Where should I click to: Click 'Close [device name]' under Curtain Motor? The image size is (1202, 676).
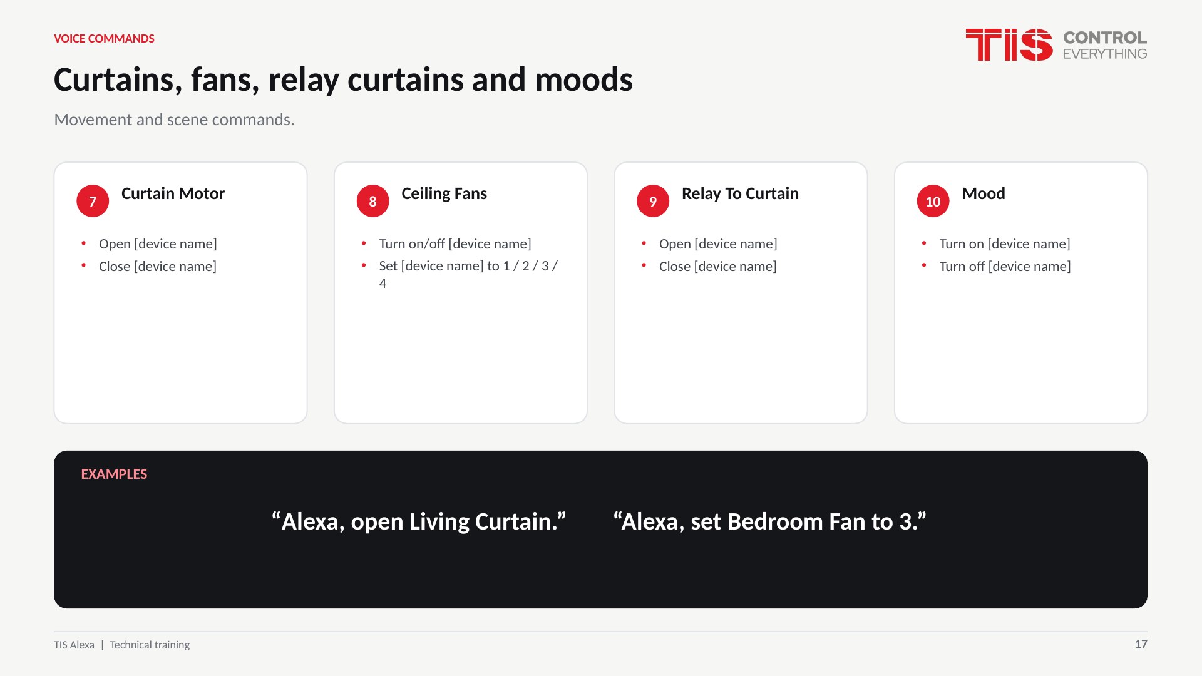158,267
